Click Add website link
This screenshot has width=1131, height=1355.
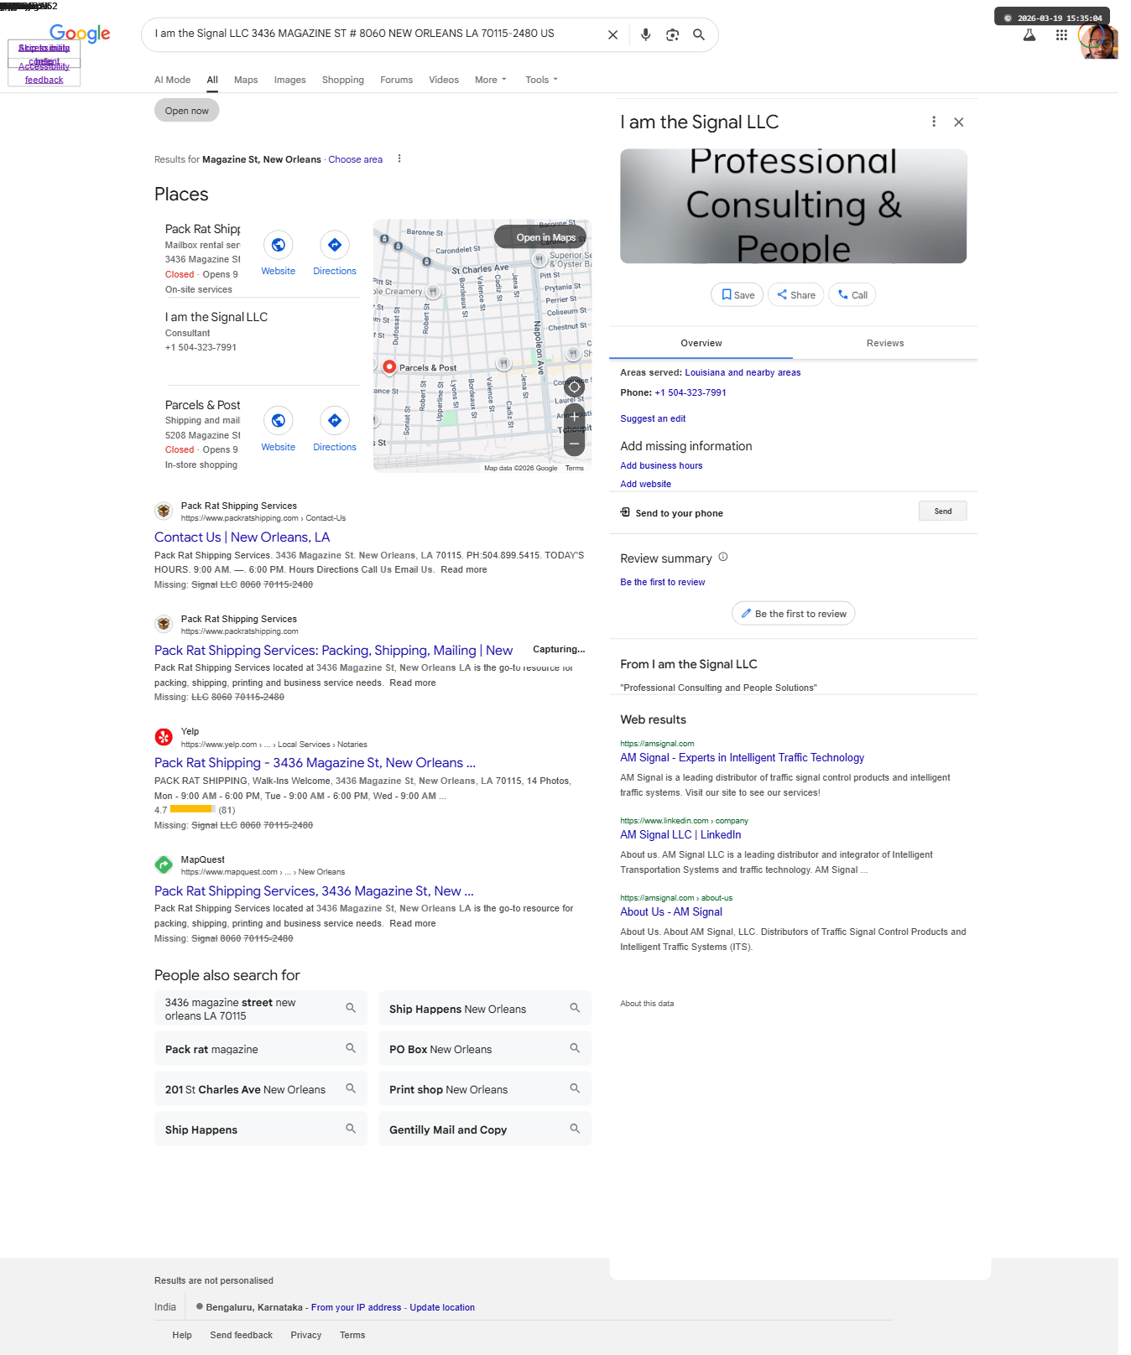(645, 484)
